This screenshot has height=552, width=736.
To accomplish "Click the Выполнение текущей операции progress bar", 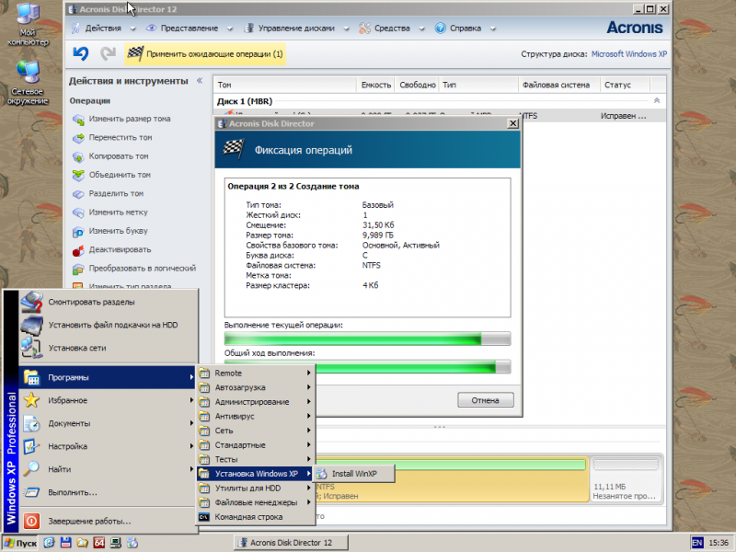I will click(367, 339).
